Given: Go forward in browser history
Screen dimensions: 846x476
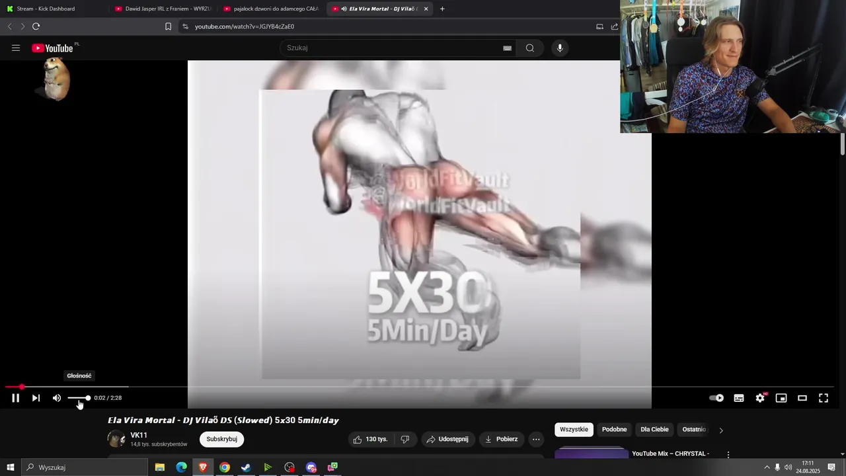Looking at the screenshot, I should (22, 26).
